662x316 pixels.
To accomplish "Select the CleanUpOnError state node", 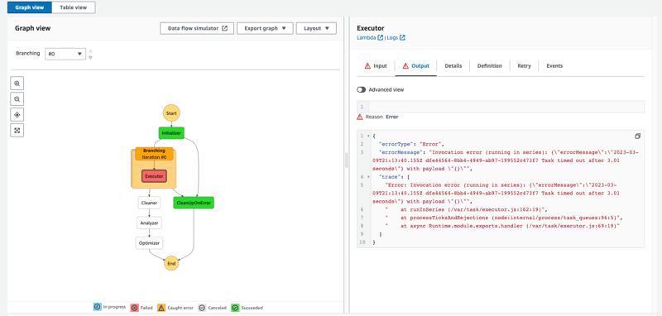I will (194, 203).
